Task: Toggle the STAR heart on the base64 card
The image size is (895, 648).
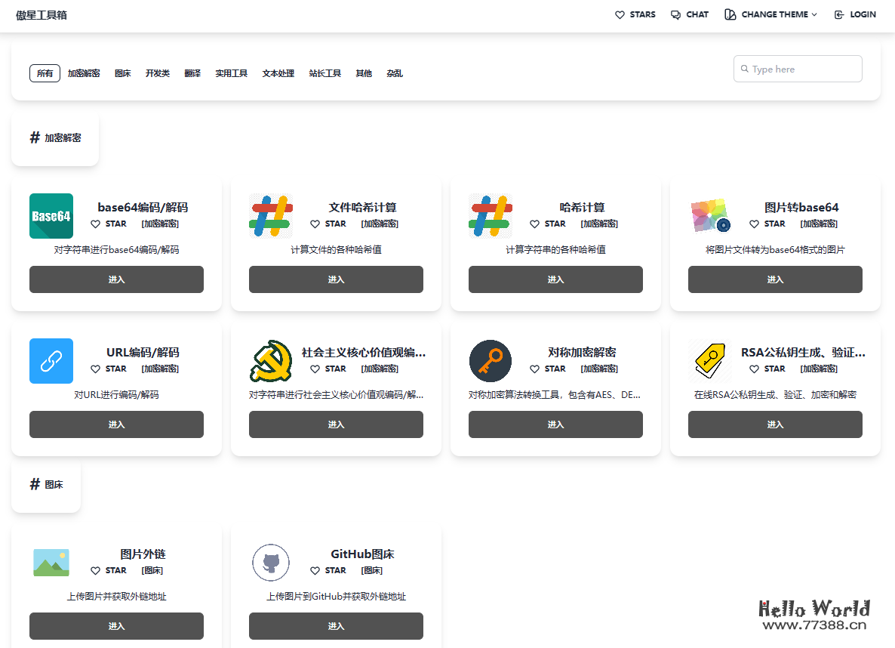Action: pos(94,224)
